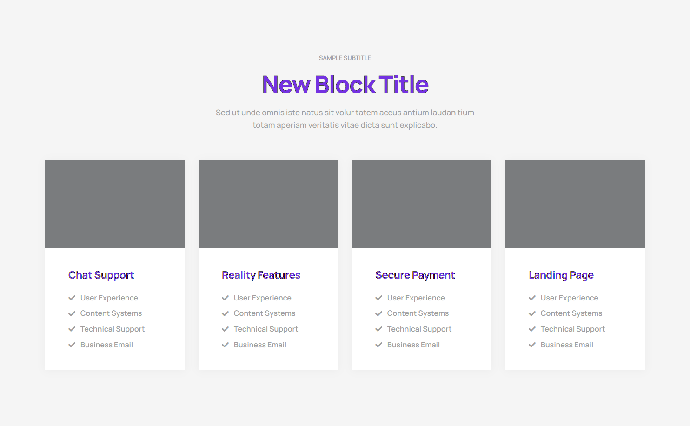The height and width of the screenshot is (426, 690).
Task: Click checkmark beside Secure Payment's User Experience
Action: (x=379, y=298)
